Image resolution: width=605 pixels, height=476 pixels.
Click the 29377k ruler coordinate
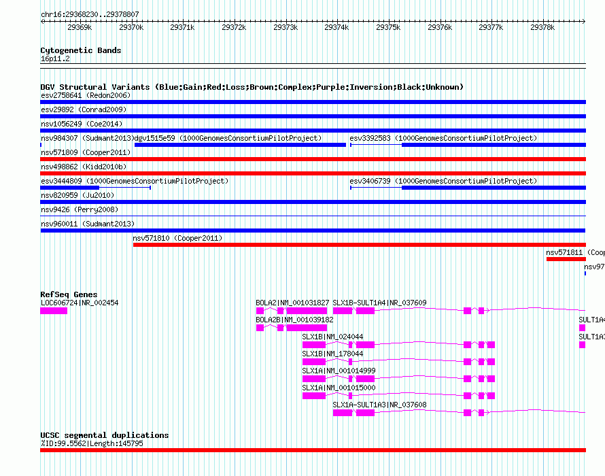click(x=491, y=27)
